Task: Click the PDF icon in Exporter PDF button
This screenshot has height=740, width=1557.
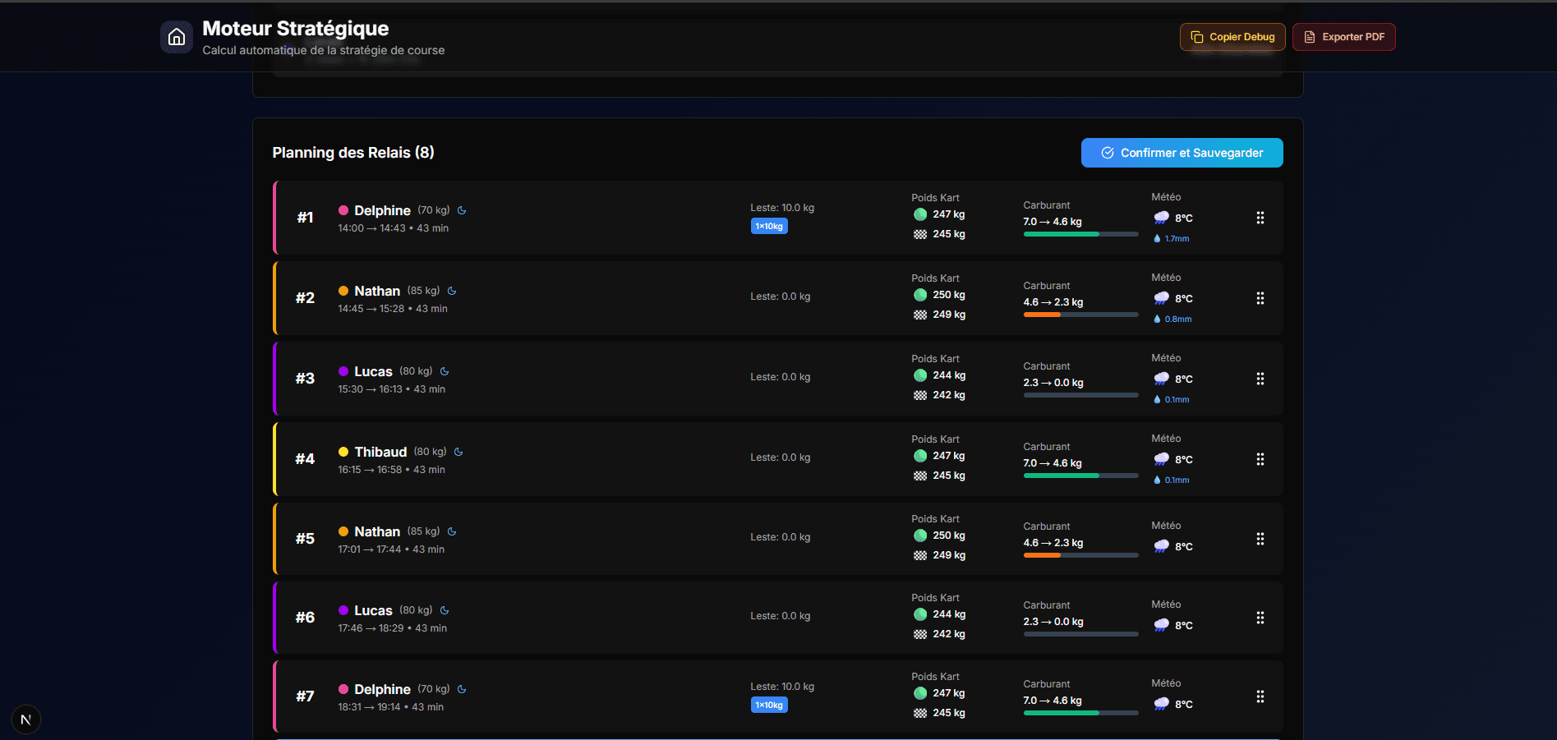Action: 1309,36
